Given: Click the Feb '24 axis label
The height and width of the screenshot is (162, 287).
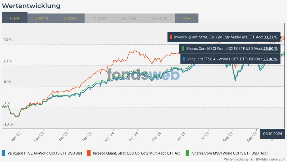Looking at the screenshot, I should click(87, 137).
